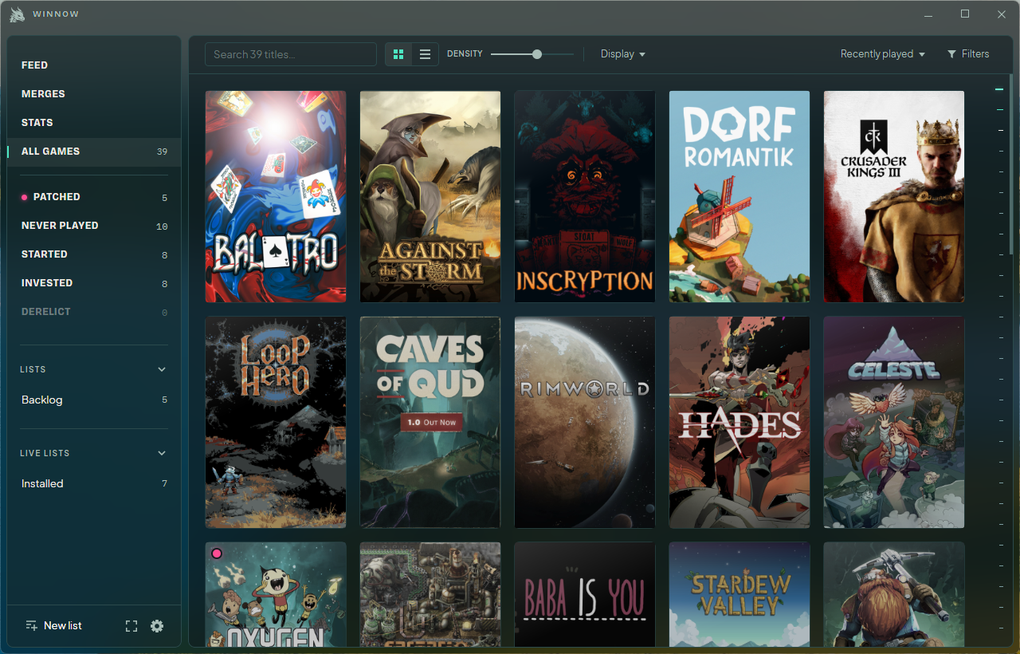Switch to grid view
1020x654 pixels.
pos(398,54)
